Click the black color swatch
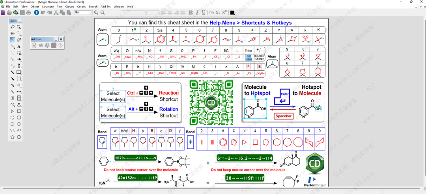This screenshot has width=426, height=194. 232,13
